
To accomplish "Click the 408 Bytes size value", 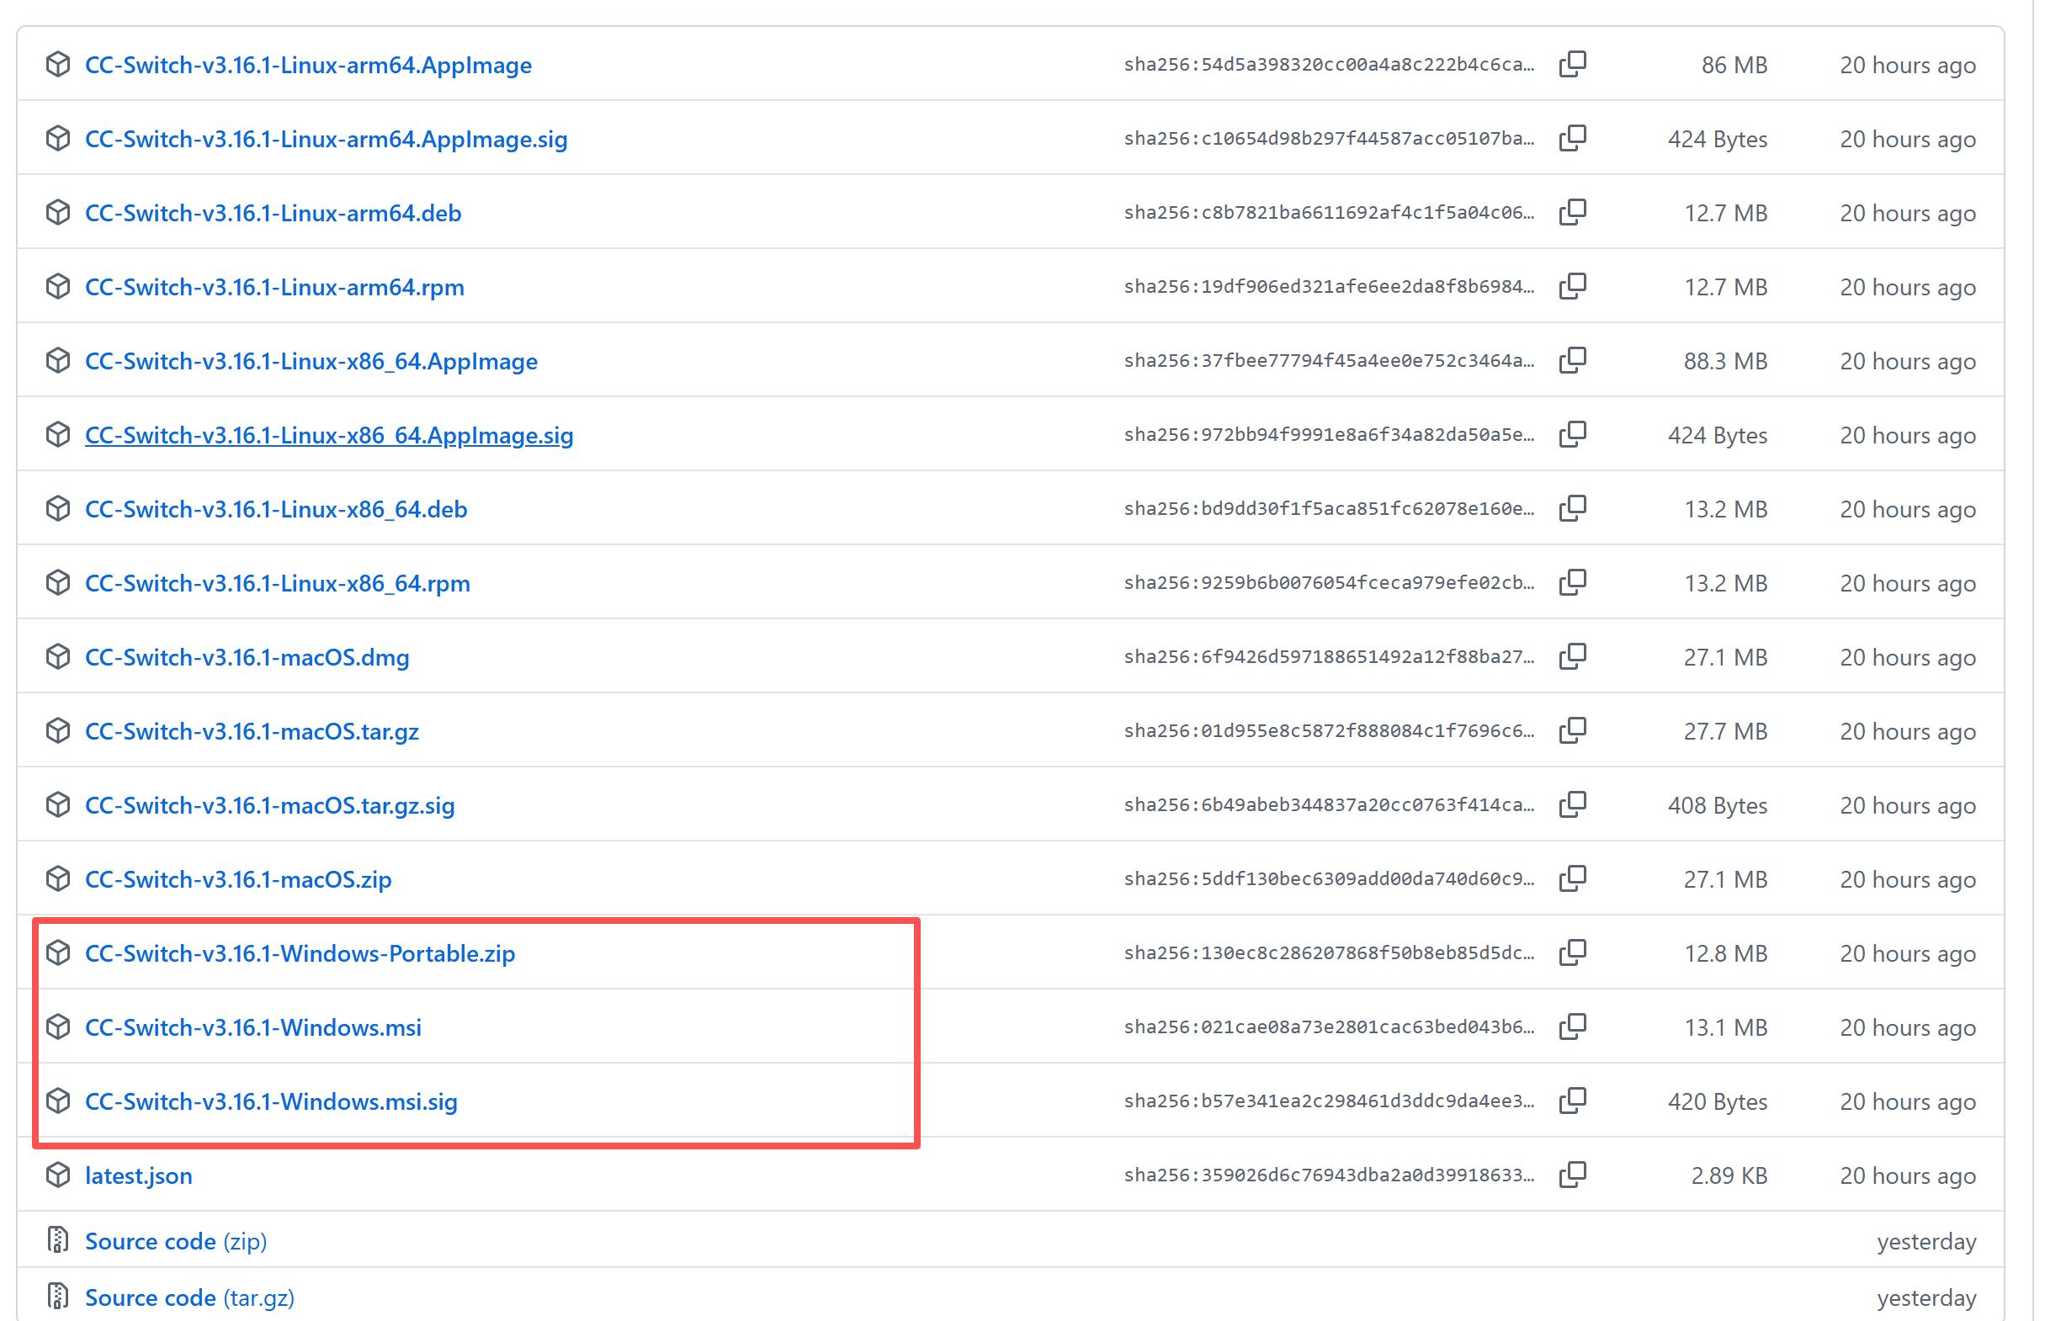I will coord(1718,805).
